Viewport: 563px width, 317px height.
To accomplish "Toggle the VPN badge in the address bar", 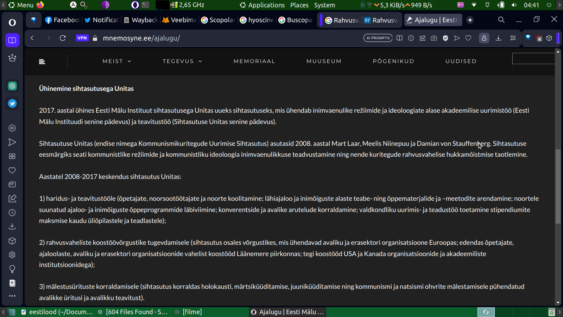I will tap(82, 38).
